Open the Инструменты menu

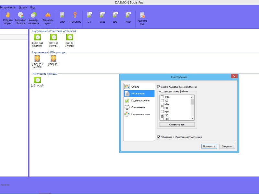pos(7,7)
